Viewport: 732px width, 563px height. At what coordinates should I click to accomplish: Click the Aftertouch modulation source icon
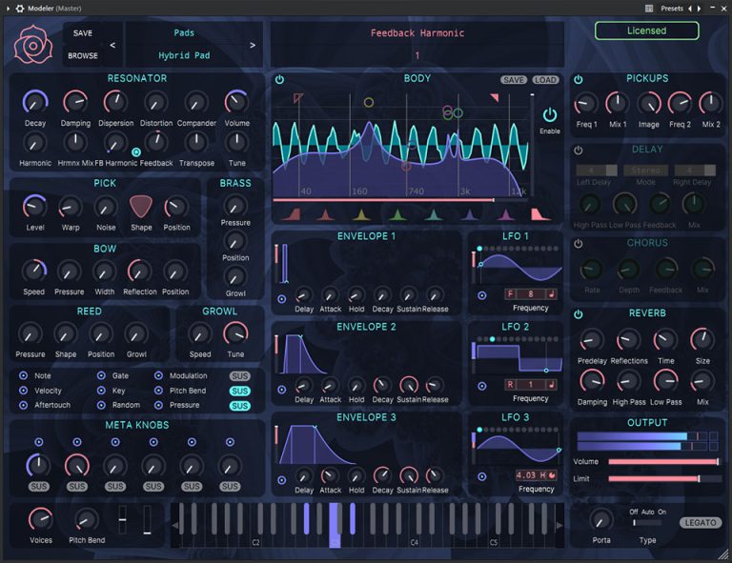(x=23, y=405)
